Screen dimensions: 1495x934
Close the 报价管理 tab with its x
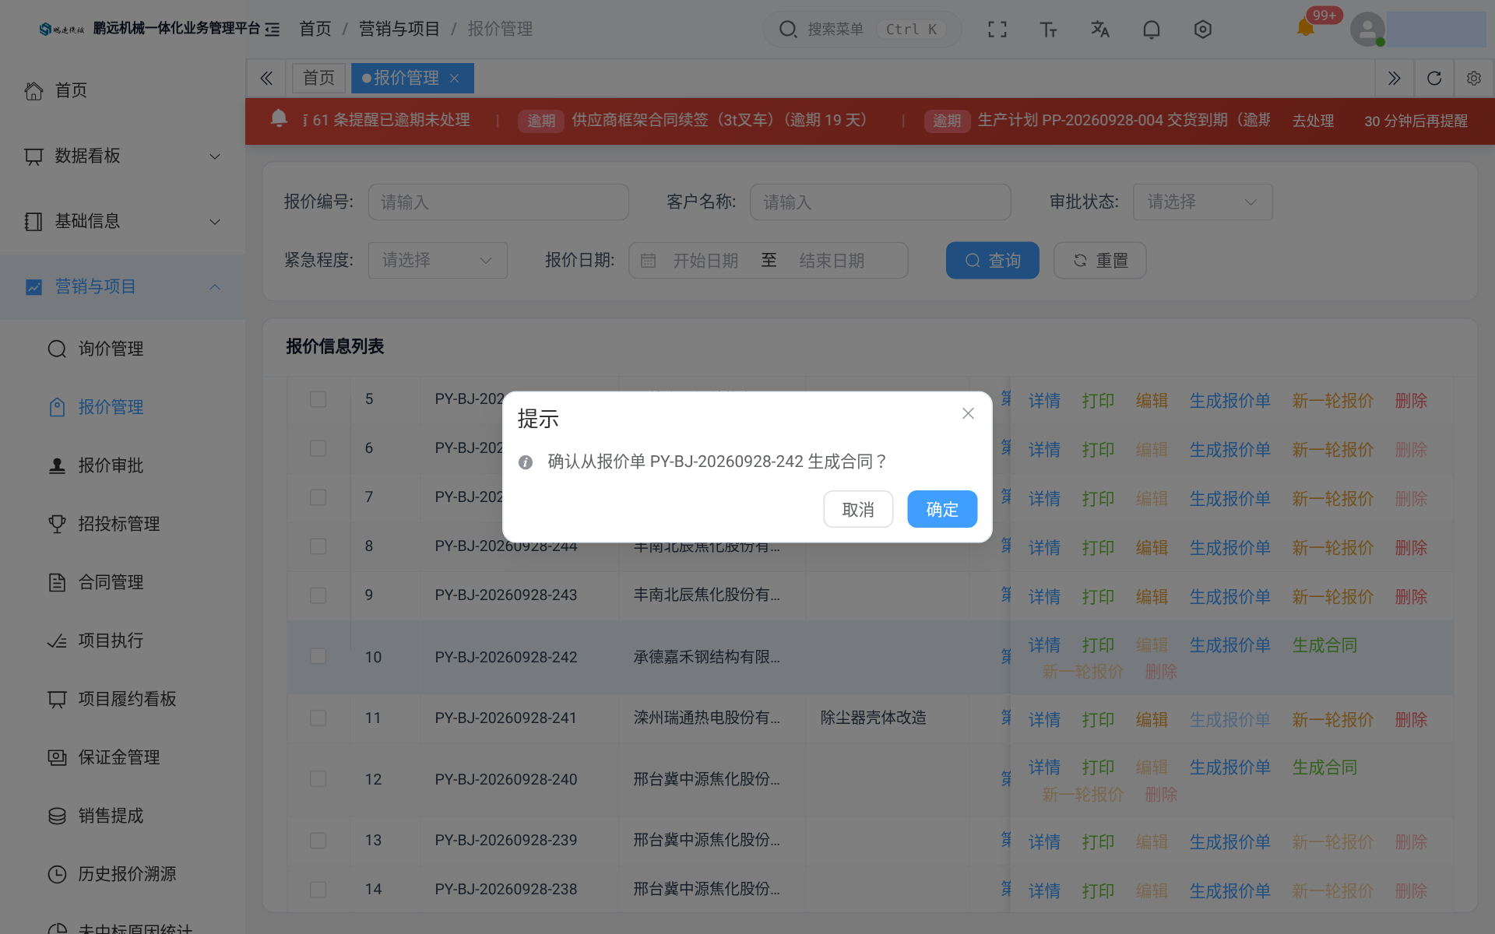[455, 78]
